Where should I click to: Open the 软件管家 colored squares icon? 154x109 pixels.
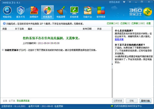[x=101, y=12]
